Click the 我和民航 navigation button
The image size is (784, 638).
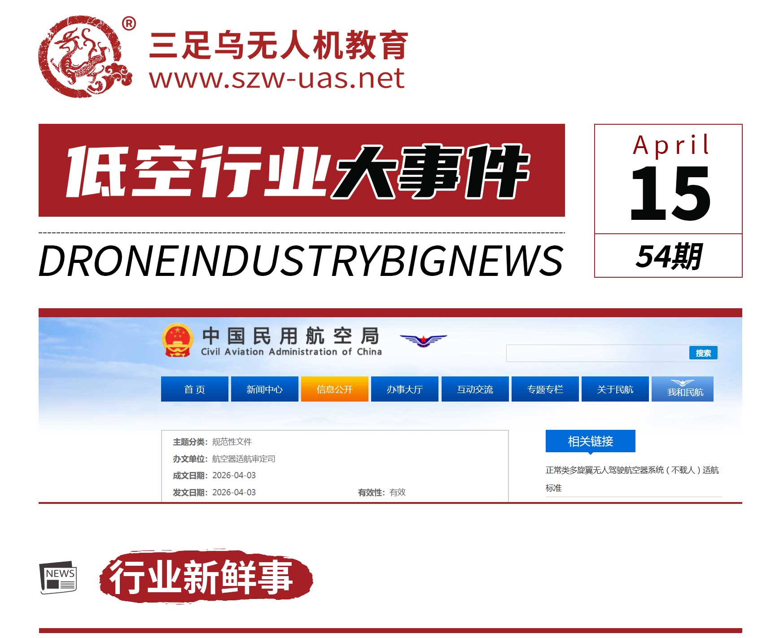click(x=682, y=389)
